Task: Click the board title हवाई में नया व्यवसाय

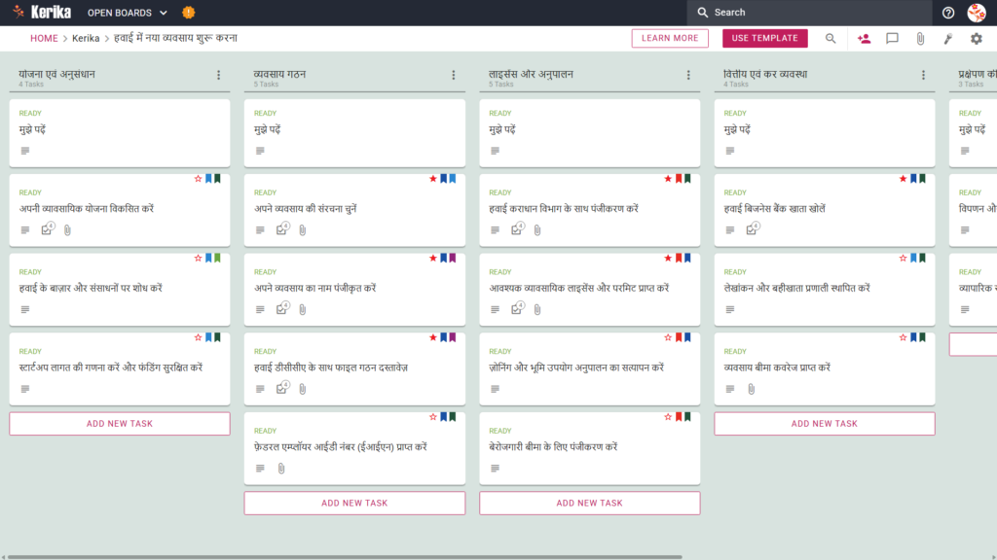Action: tap(175, 38)
